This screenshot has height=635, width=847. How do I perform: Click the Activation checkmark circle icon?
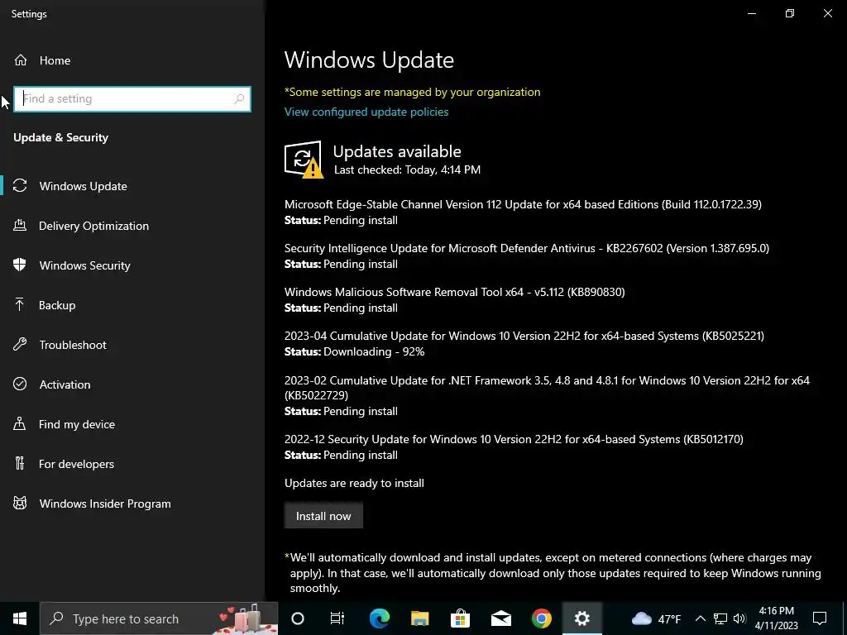click(20, 384)
